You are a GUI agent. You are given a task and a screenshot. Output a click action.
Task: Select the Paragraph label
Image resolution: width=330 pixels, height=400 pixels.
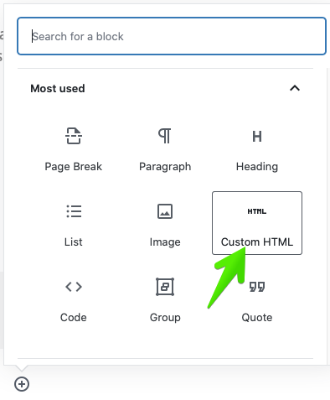(x=165, y=167)
